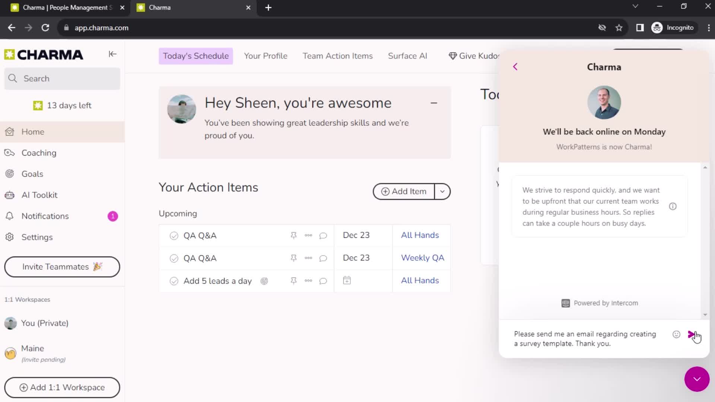Mark Add 5 leads a day complete
Viewport: 715px width, 402px height.
174,281
